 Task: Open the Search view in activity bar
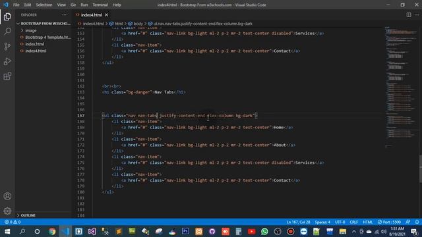pos(7,32)
